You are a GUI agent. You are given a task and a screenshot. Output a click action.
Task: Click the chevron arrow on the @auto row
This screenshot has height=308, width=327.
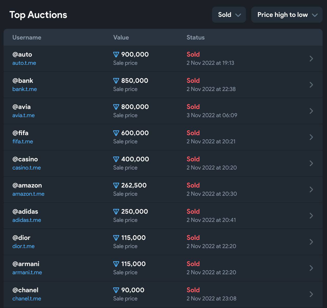(311, 59)
